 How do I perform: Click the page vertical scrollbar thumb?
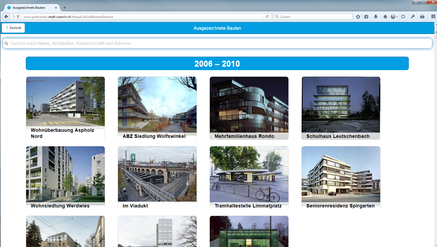(436, 33)
